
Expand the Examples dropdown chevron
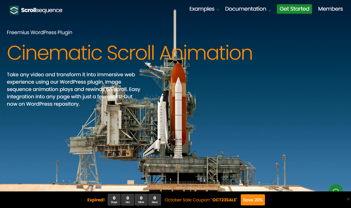218,10
